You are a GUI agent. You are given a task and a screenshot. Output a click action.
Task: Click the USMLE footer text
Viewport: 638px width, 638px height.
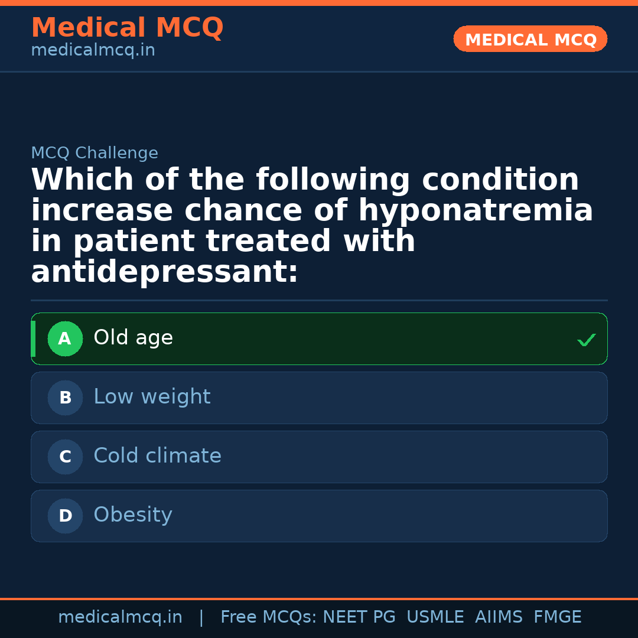(435, 617)
